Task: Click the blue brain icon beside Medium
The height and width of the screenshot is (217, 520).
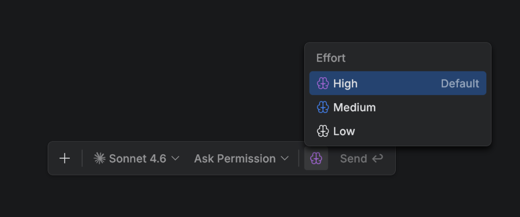Action: tap(323, 107)
